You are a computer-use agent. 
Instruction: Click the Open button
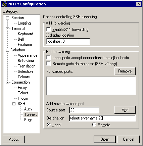click(x=105, y=139)
